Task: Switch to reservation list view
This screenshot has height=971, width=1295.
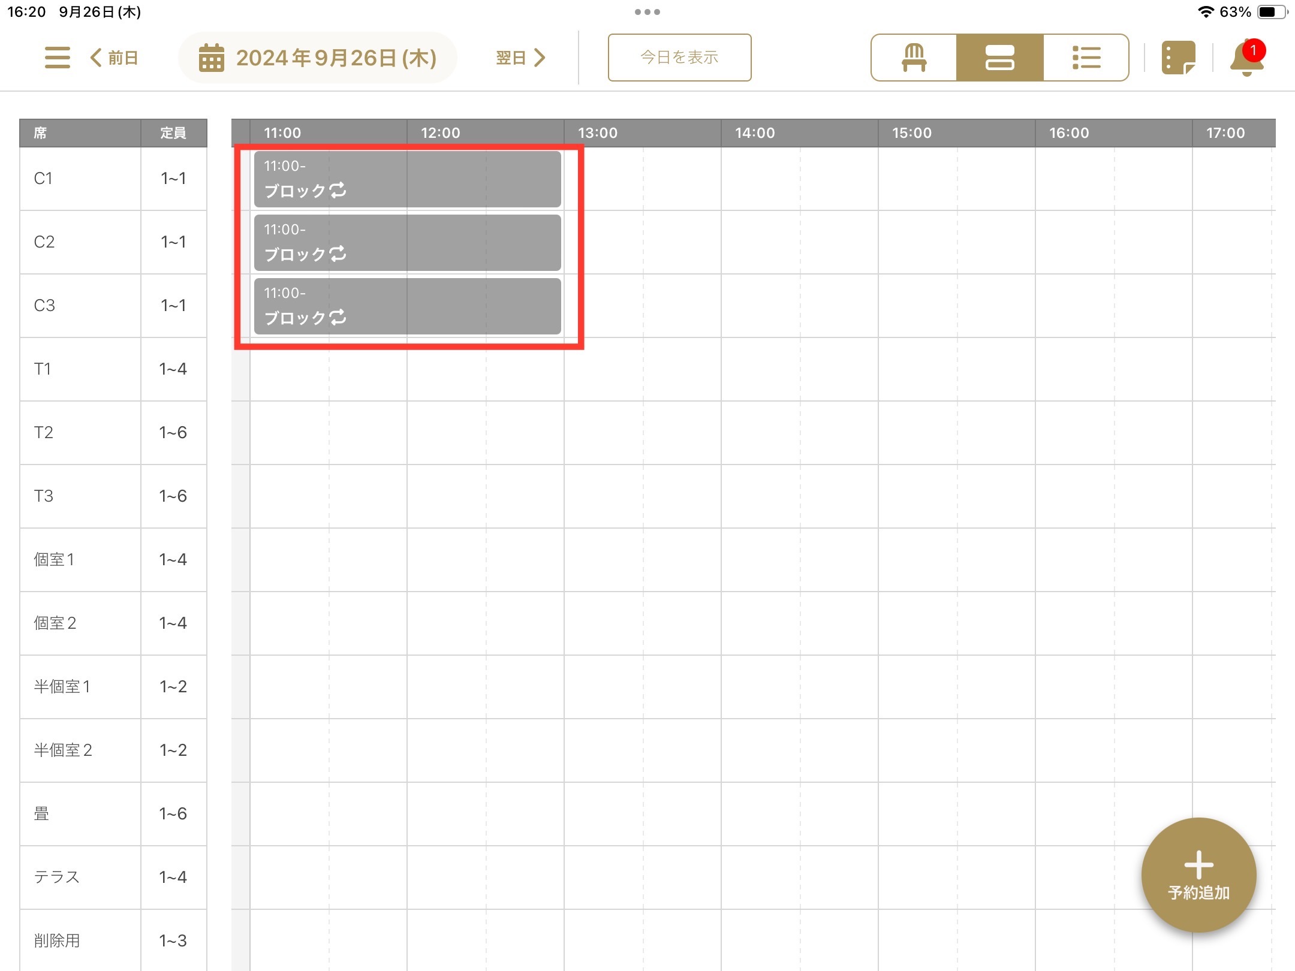Action: tap(1086, 58)
